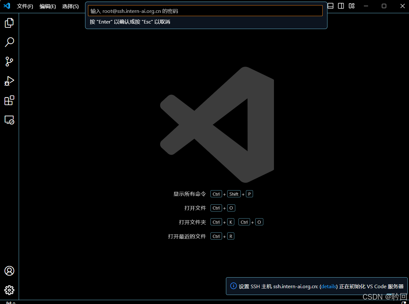Click the info icon on the SSH notification

pos(233,286)
